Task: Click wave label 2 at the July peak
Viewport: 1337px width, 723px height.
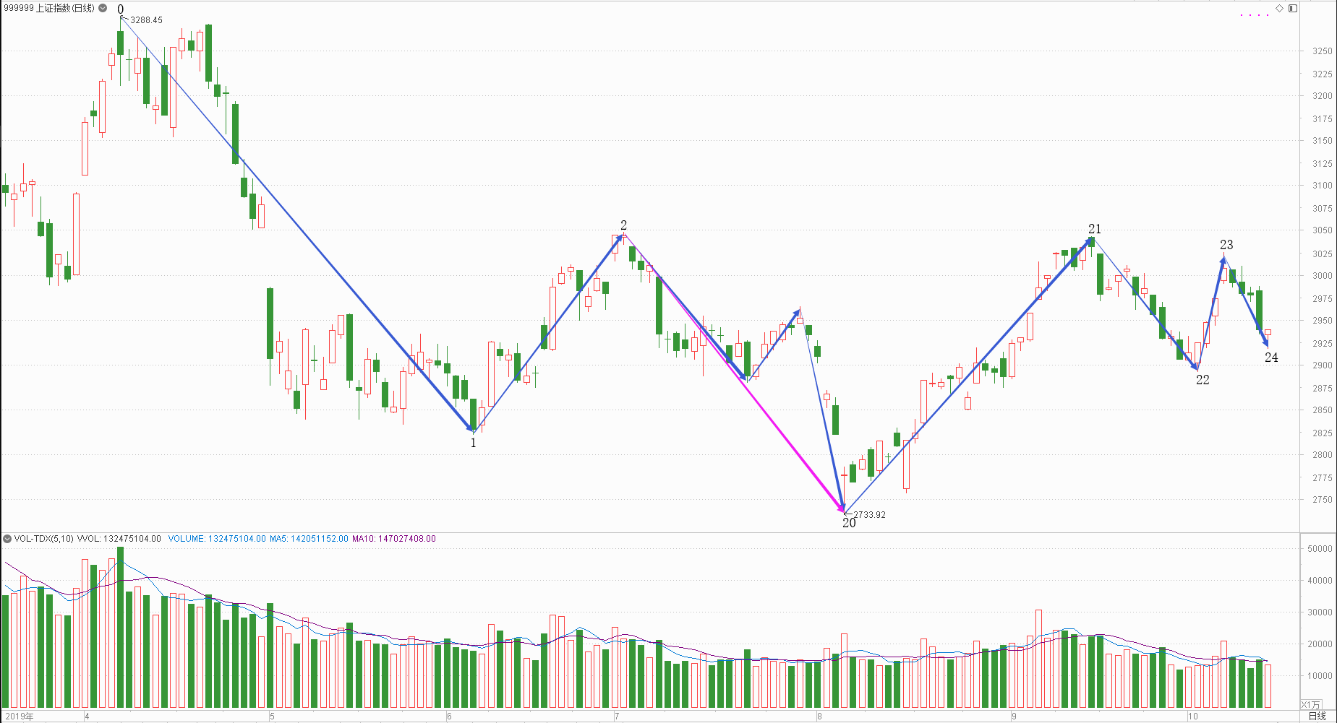Action: click(624, 225)
